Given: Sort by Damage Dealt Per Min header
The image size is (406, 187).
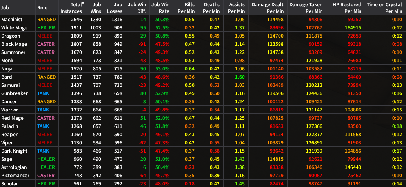Looking at the screenshot, I should click(x=268, y=8).
